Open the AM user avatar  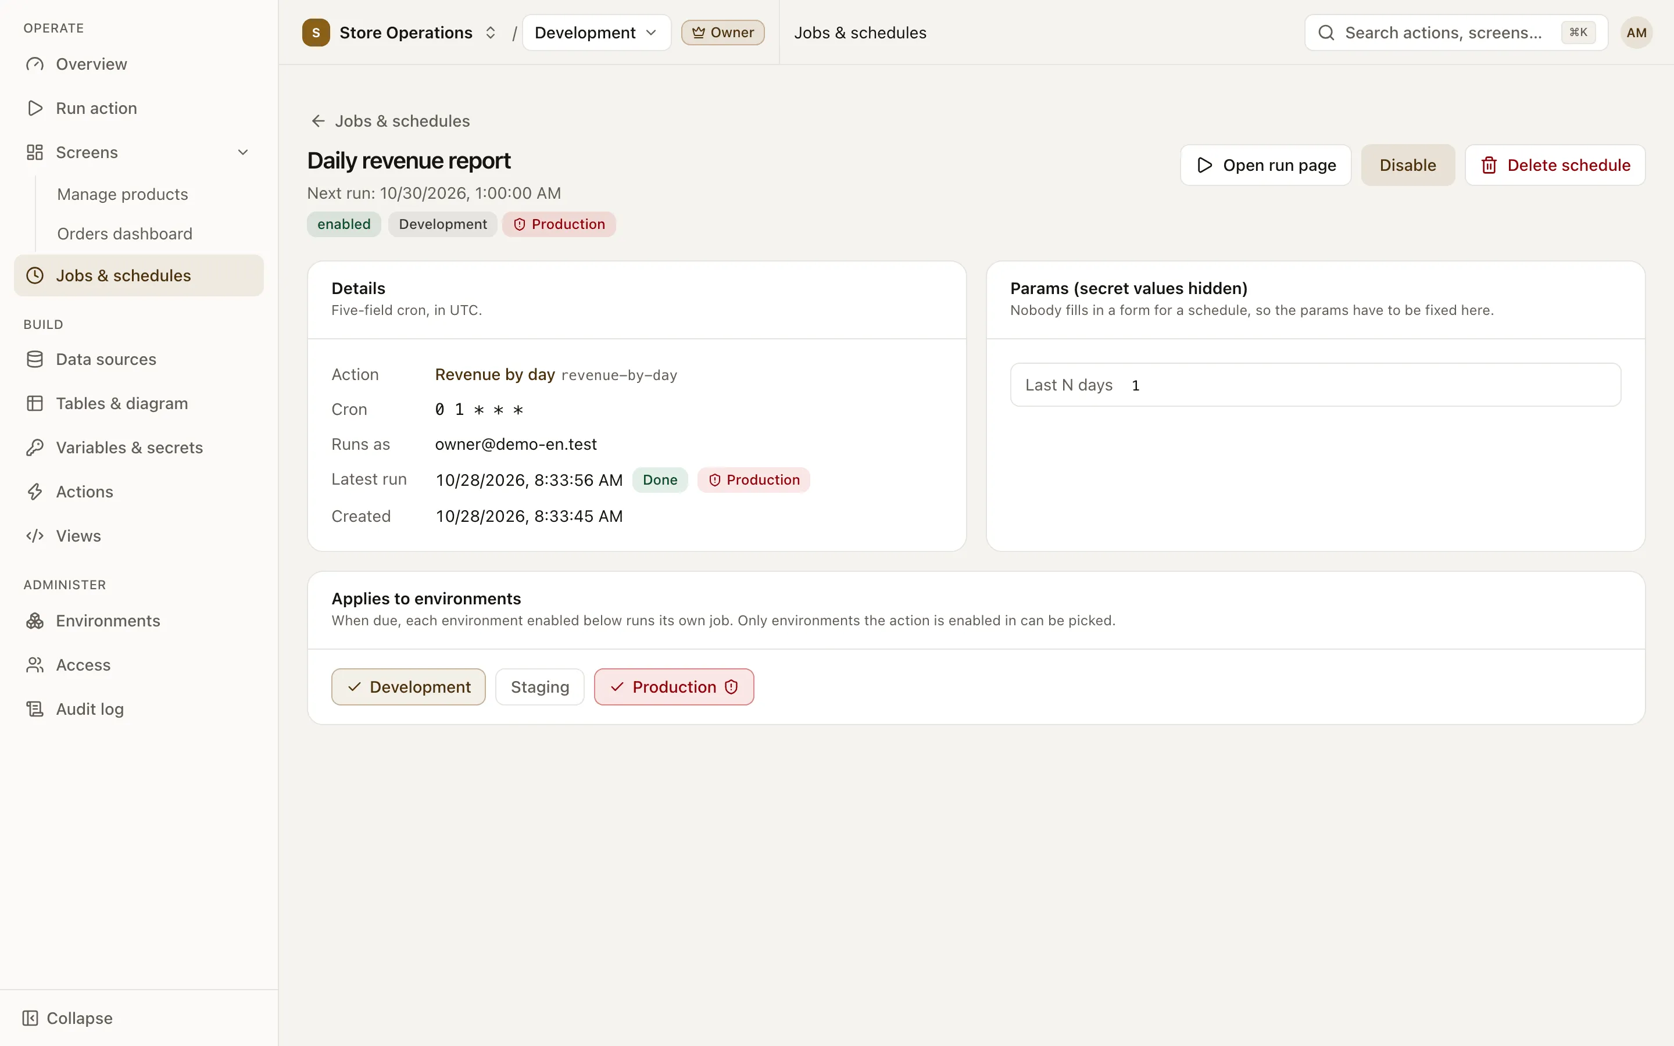pos(1636,33)
